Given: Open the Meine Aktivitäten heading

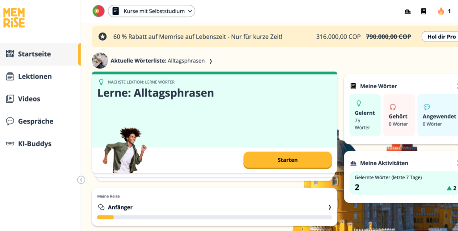Looking at the screenshot, I should click(384, 163).
